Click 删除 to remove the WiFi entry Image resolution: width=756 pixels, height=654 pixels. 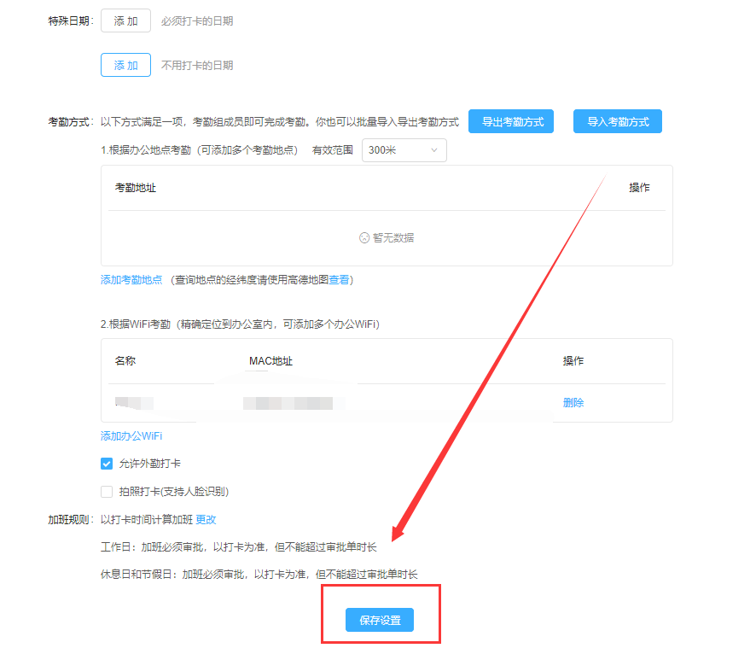[573, 402]
